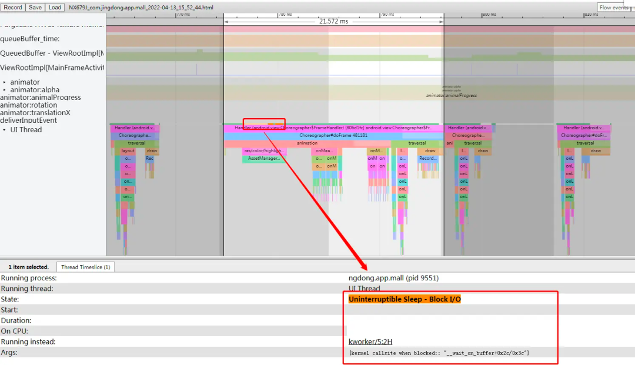
Task: Click the '1 item selected.' label
Action: pos(28,267)
